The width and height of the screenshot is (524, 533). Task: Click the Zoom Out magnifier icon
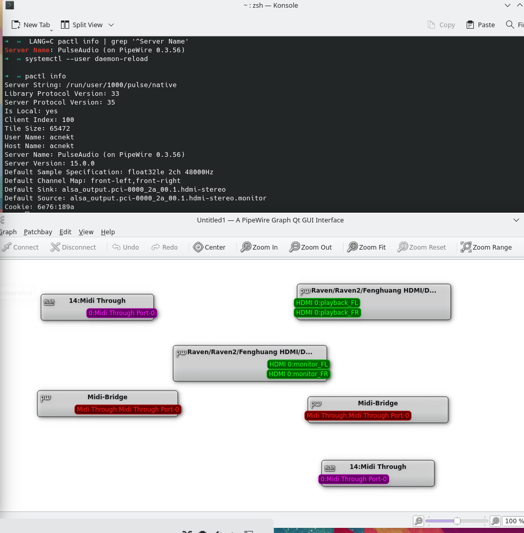tap(295, 247)
